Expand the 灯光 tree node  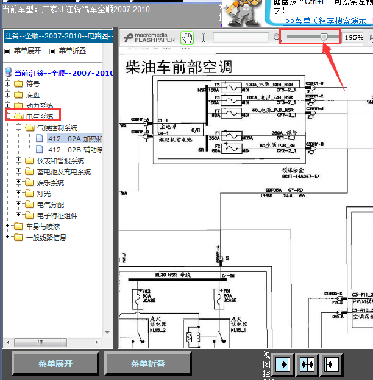[x=18, y=193]
